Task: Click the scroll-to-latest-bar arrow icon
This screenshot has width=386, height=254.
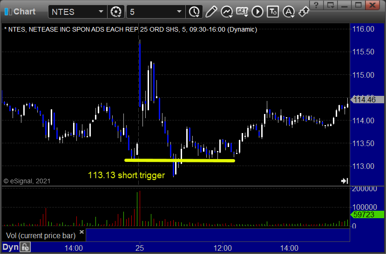Action: [x=345, y=181]
